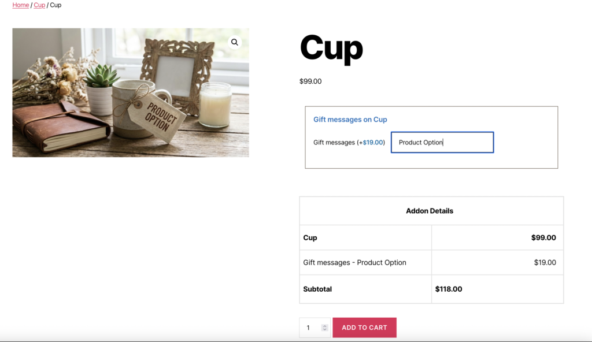Click the Addon Details table header
This screenshot has height=342, width=592.
pyautogui.click(x=430, y=211)
